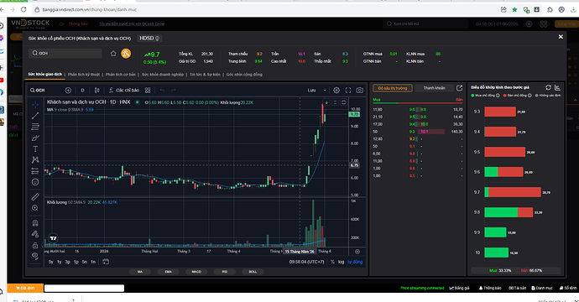Toggle magnet mode for drawings
This screenshot has width=579, height=302.
[x=35, y=223]
